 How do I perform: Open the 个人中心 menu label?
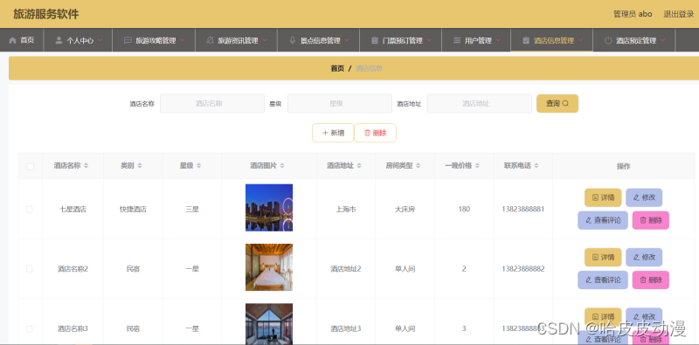pyautogui.click(x=80, y=40)
